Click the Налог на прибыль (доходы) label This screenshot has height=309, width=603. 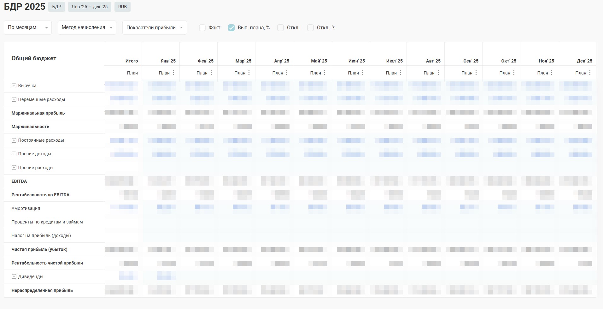point(41,235)
